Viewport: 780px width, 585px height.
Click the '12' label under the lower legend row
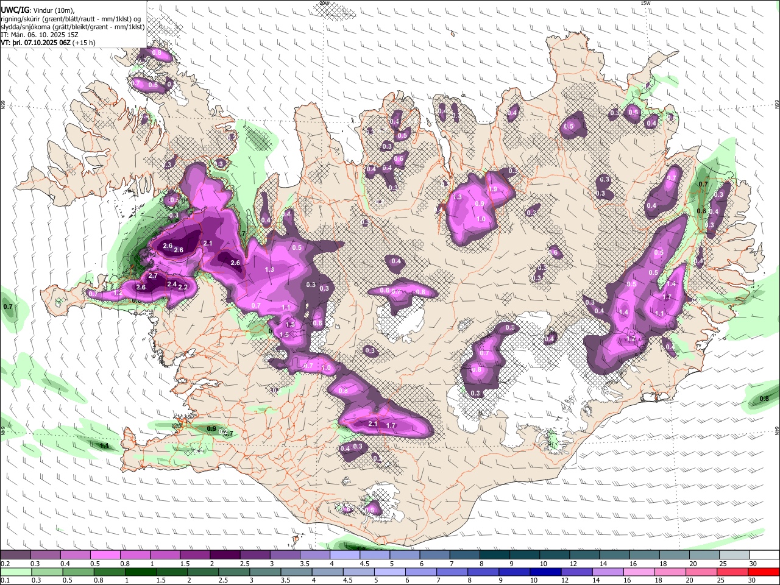point(565,580)
